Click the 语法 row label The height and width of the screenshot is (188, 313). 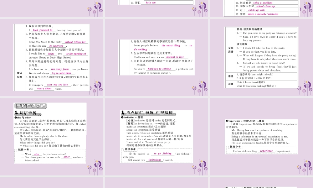click(231, 76)
